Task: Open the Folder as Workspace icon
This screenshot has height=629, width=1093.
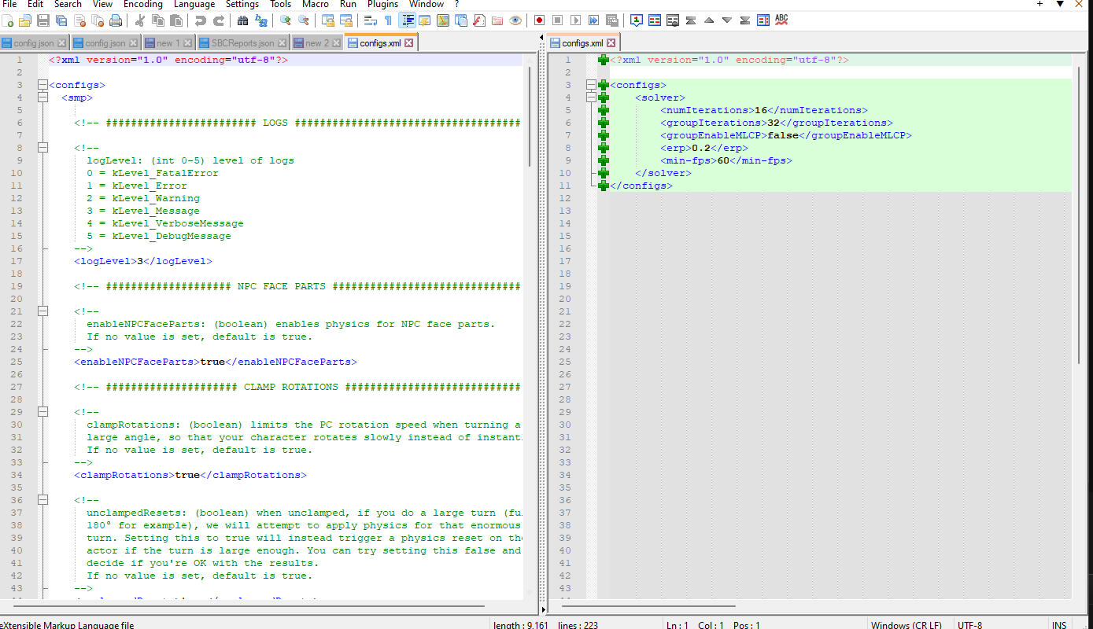Action: (497, 20)
